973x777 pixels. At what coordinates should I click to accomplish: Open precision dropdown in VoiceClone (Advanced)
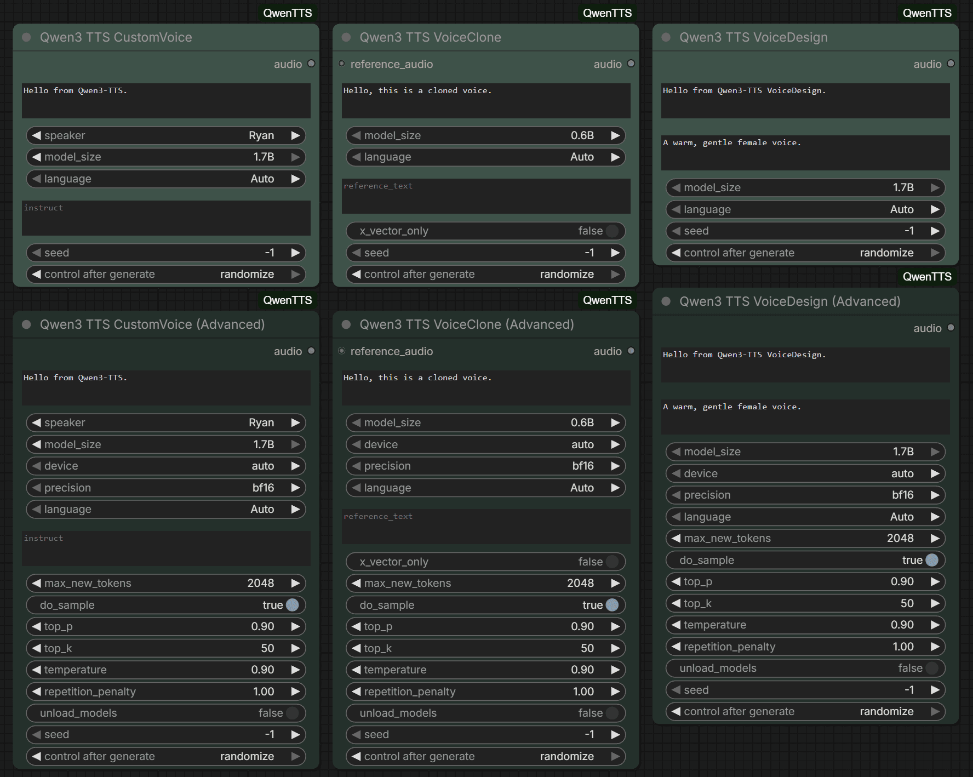[485, 466]
